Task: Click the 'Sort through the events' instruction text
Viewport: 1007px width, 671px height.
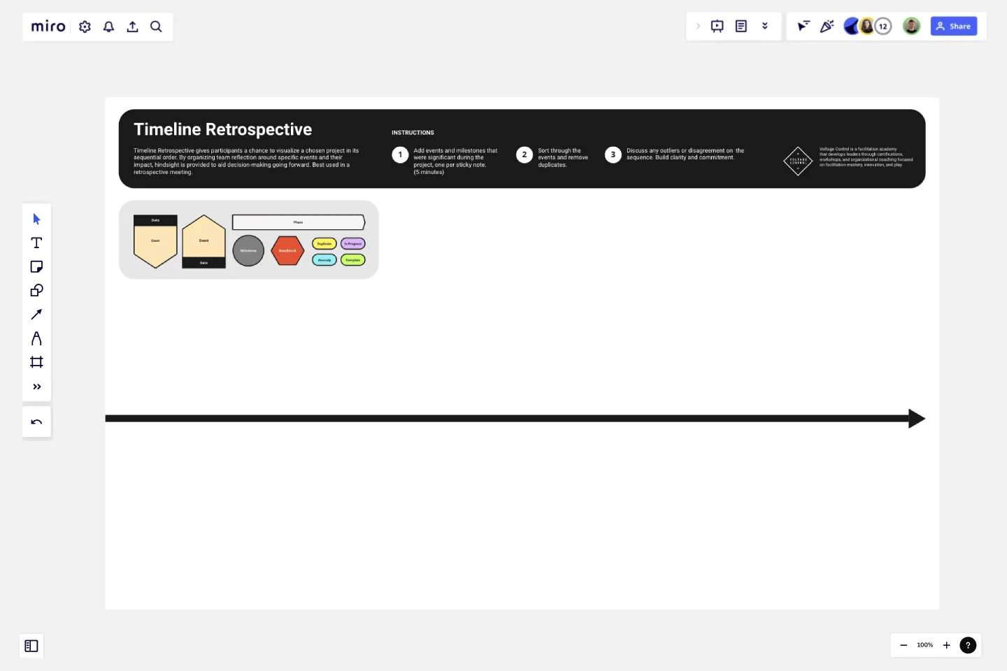Action: pyautogui.click(x=563, y=158)
